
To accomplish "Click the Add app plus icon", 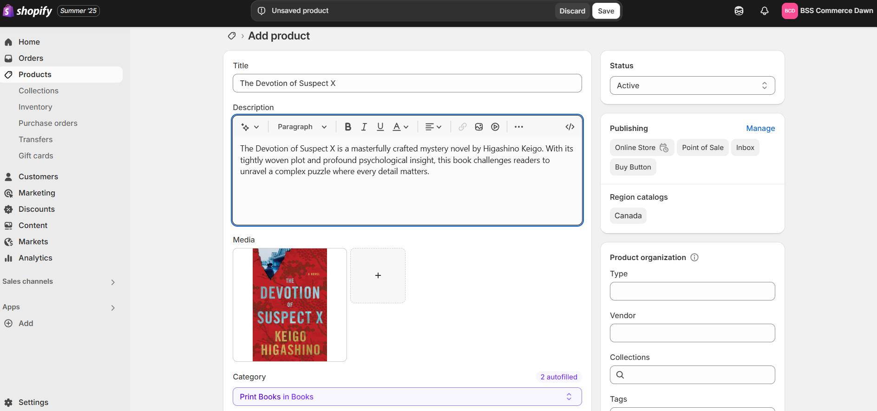I will click(8, 323).
